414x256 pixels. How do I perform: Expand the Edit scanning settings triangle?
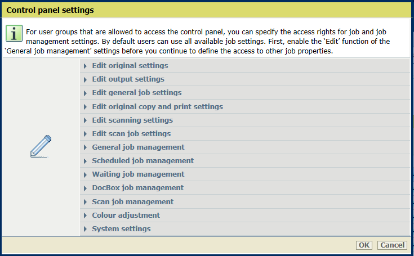85,120
